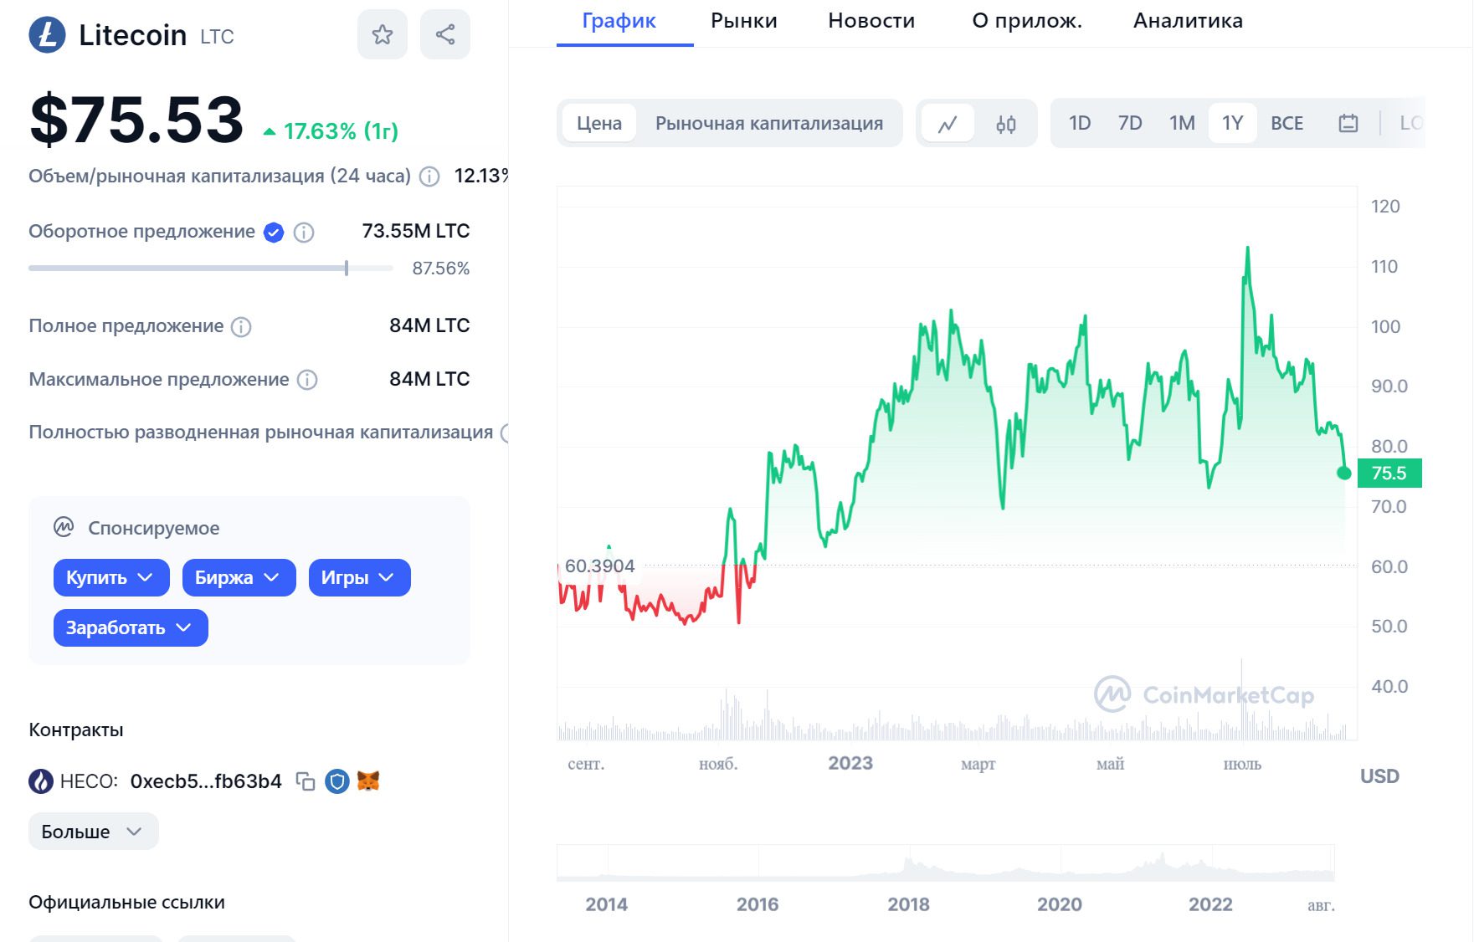Set chart range to 7D
This screenshot has height=942, width=1474.
pyautogui.click(x=1130, y=124)
